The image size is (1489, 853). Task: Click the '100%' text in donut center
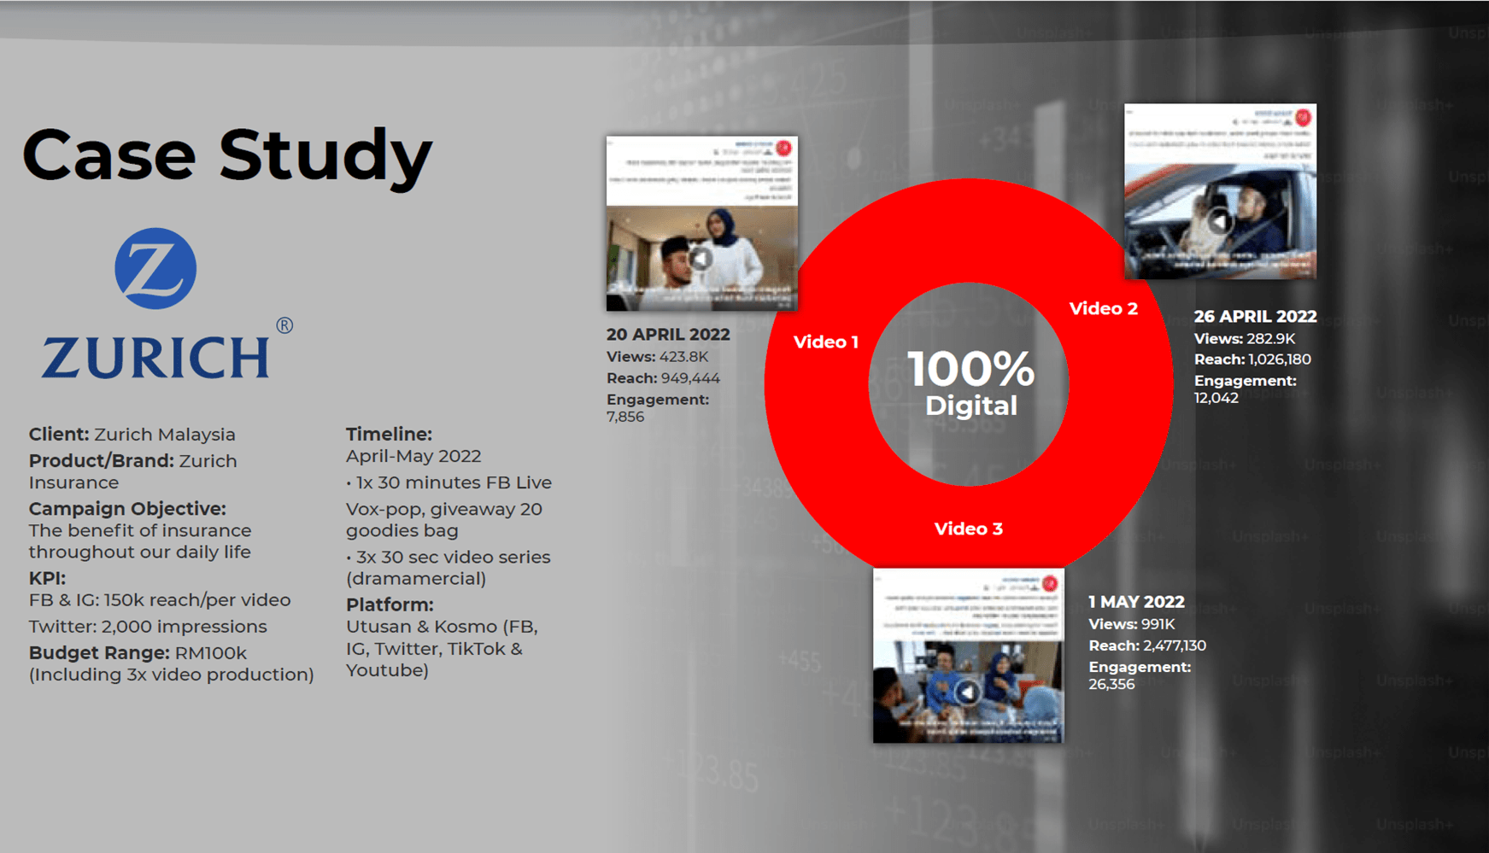pyautogui.click(x=970, y=369)
